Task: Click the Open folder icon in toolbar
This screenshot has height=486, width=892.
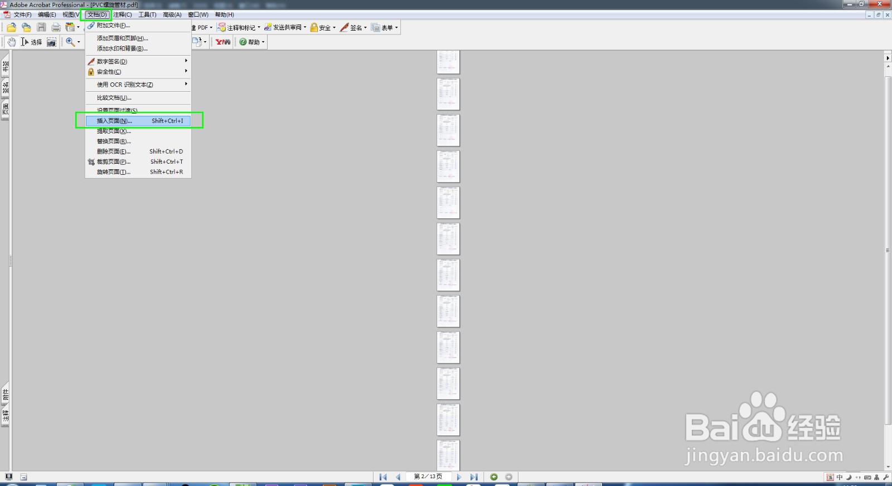Action: pyautogui.click(x=11, y=27)
